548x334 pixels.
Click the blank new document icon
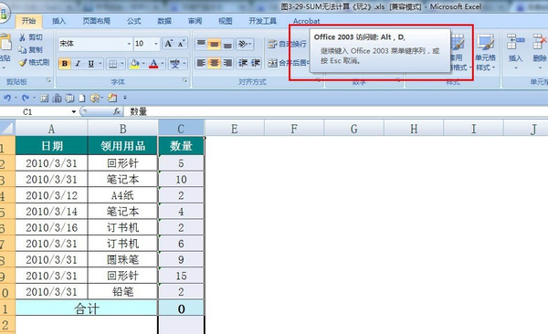click(x=82, y=99)
